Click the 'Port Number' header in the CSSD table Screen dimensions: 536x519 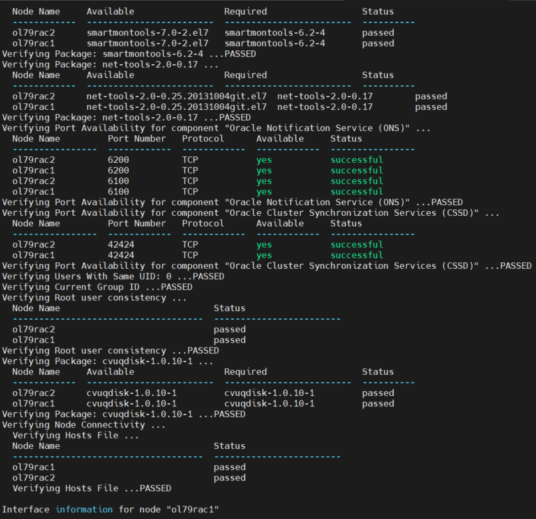pos(136,223)
